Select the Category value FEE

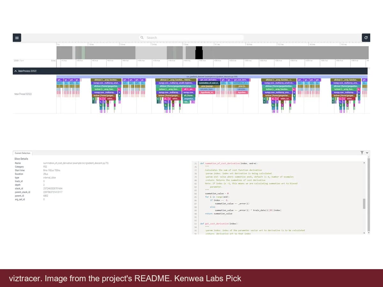(45, 167)
